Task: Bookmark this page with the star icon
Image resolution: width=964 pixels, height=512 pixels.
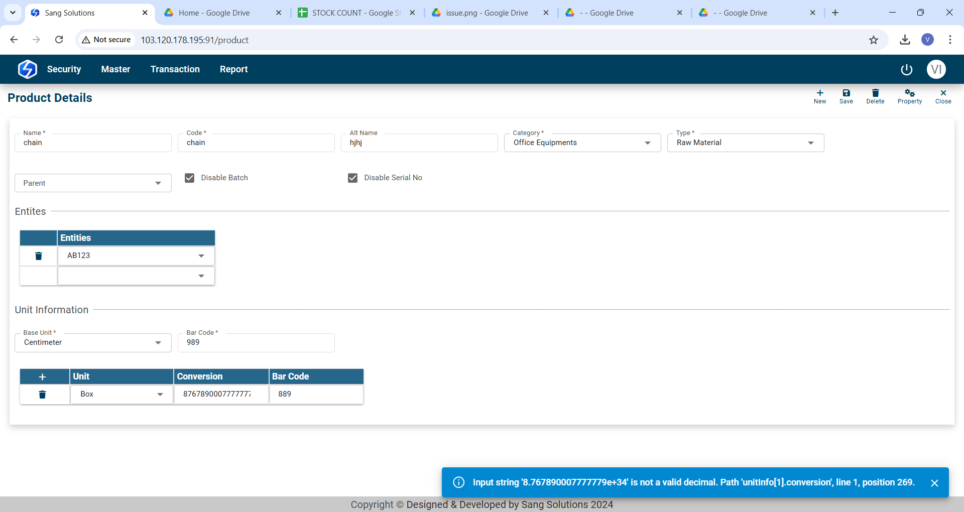Action: [x=874, y=40]
